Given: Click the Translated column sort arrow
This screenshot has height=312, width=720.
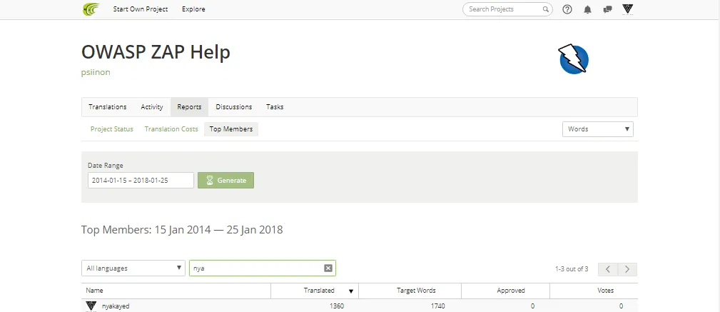Looking at the screenshot, I should [351, 291].
